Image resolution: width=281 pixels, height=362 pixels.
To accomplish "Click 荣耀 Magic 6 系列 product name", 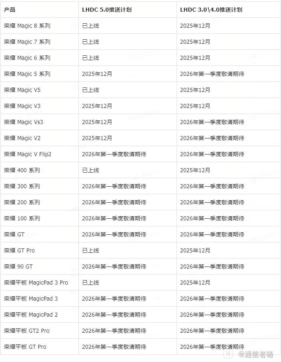I will tap(27, 58).
